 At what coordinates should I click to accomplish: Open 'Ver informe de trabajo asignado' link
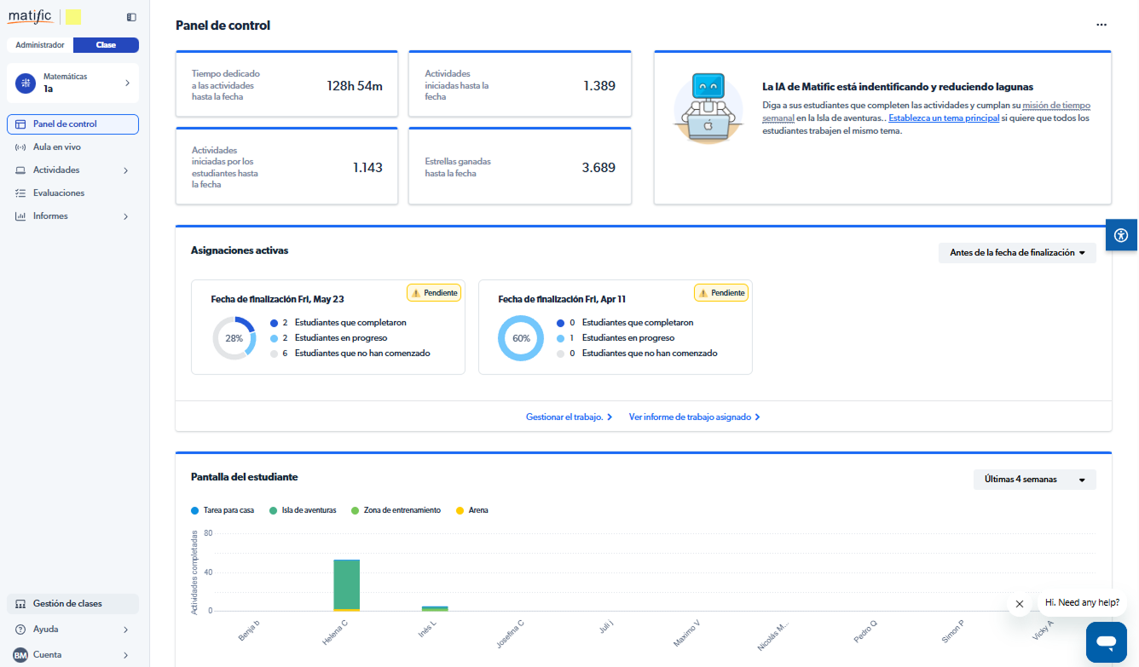click(694, 417)
